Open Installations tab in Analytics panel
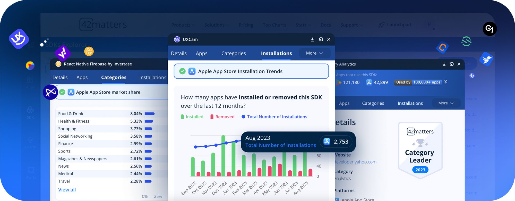This screenshot has height=201, width=515. point(410,103)
